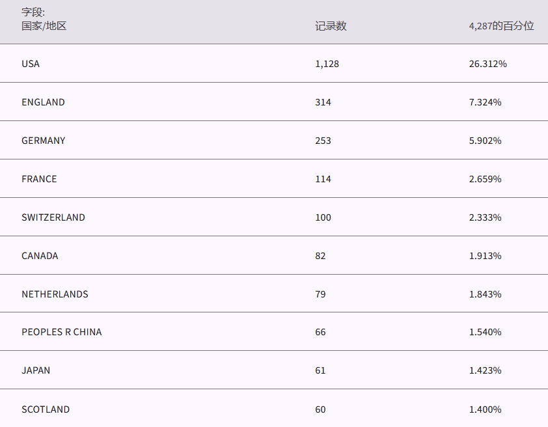Click record count 82 for Canada
The image size is (548, 427).
click(x=320, y=256)
